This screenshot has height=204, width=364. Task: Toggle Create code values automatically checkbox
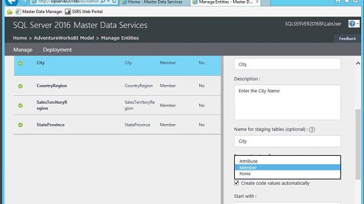tap(237, 183)
